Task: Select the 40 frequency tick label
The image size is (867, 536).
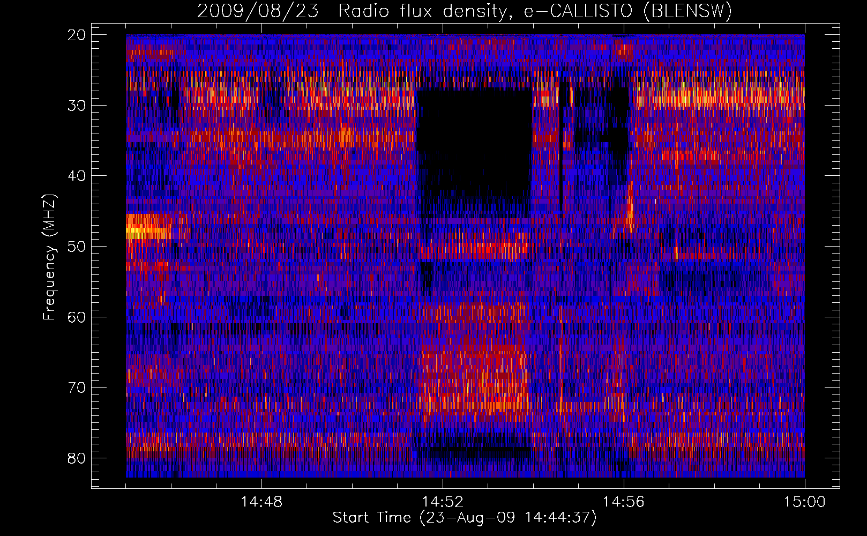Action: click(x=77, y=176)
